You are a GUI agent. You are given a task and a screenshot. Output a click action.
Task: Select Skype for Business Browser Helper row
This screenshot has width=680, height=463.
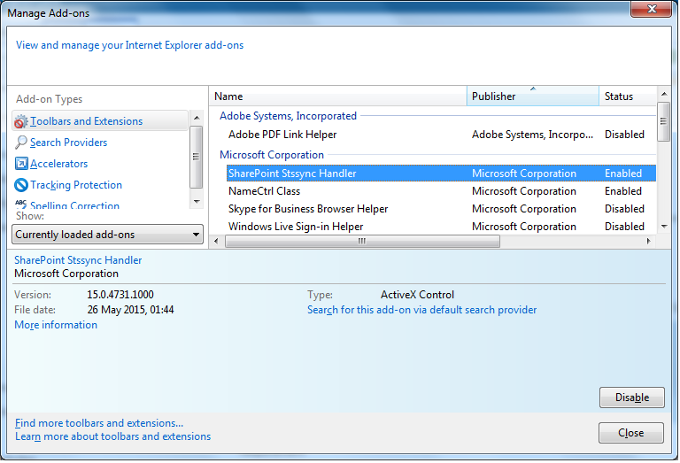coord(441,209)
